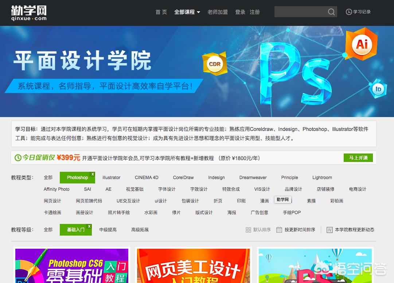
Task: Choose the 网页设计 category
Action: pos(52,201)
